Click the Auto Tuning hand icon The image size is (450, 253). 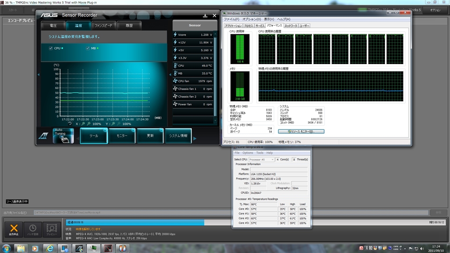pos(63,136)
